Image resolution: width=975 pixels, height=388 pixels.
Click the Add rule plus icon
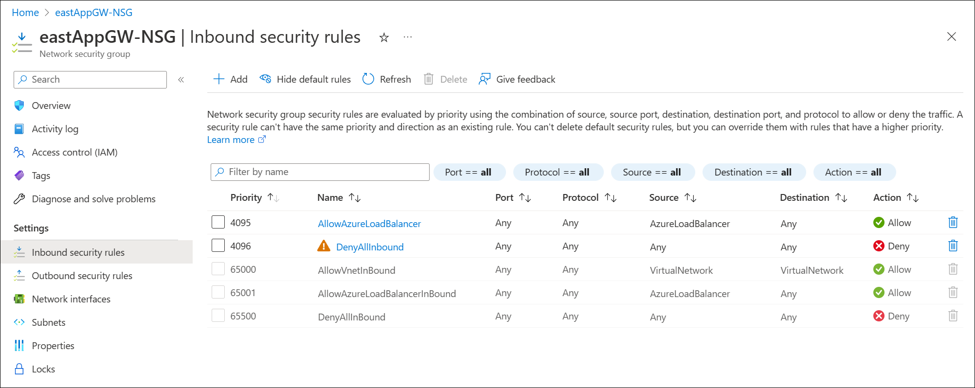tap(219, 79)
